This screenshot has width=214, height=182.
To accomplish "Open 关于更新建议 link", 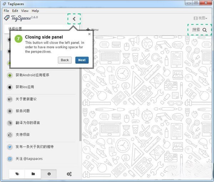I will click(26, 99).
